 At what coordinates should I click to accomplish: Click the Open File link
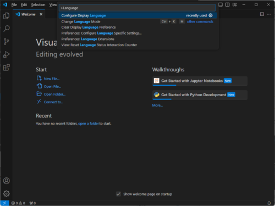click(x=52, y=86)
